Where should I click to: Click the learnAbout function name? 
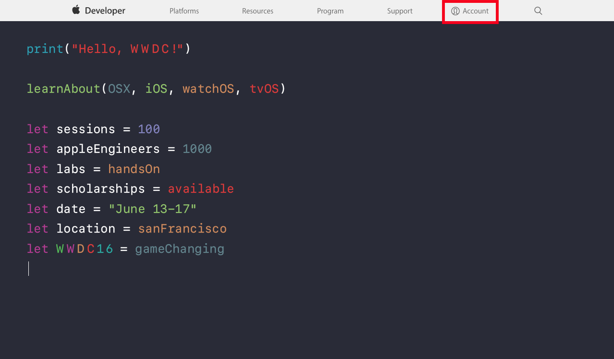[x=63, y=89]
